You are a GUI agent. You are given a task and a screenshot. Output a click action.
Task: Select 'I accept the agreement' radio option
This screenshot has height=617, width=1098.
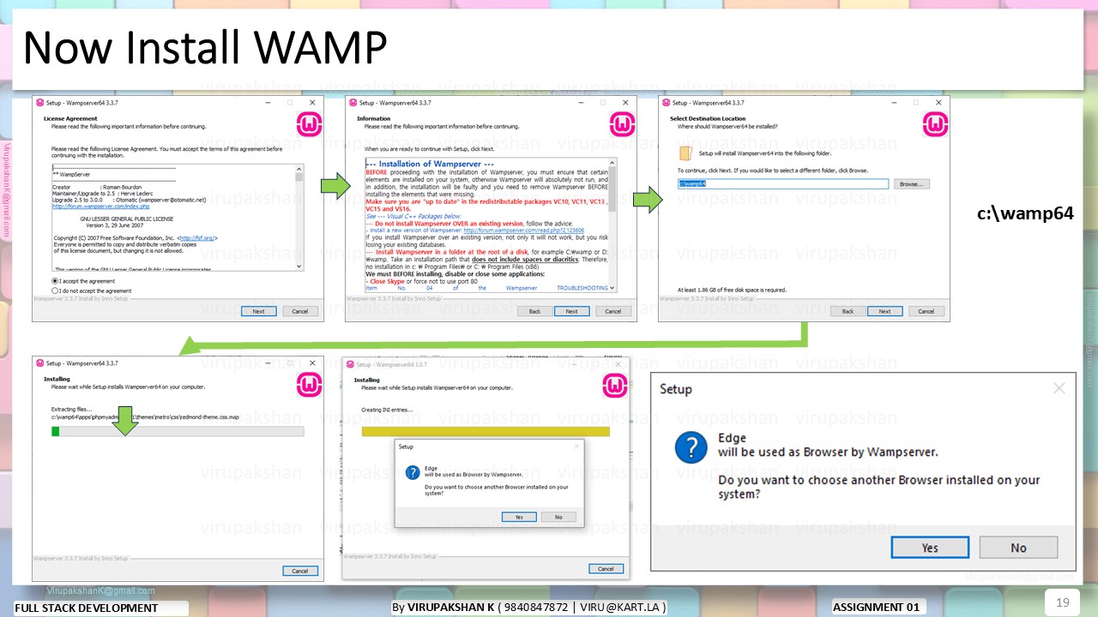(x=56, y=281)
